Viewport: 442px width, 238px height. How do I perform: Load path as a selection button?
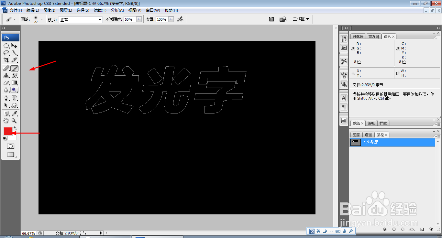[x=403, y=229]
